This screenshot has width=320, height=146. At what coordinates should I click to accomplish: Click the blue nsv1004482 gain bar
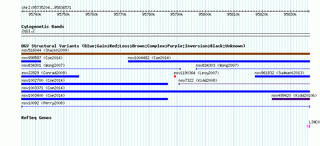219,61
